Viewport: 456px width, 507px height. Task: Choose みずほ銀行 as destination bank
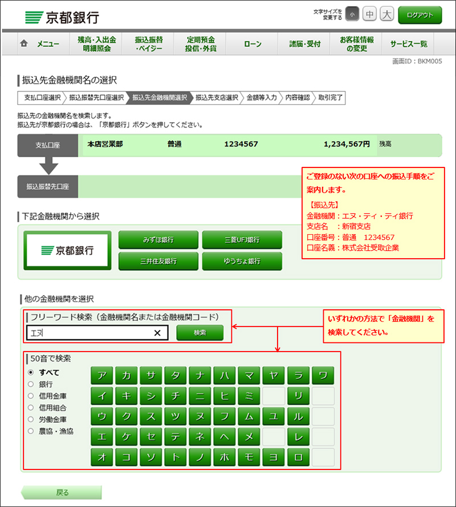pos(158,240)
